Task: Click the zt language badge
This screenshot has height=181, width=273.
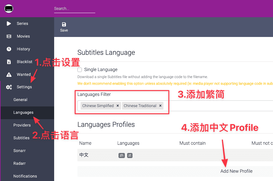Action: pyautogui.click(x=130, y=156)
